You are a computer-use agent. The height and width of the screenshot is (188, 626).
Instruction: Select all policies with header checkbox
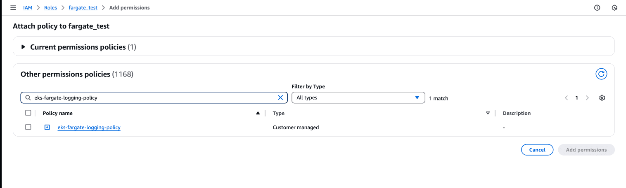tap(28, 113)
